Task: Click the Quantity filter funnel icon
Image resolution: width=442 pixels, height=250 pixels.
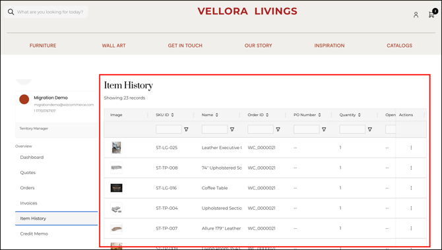Action: [370, 129]
